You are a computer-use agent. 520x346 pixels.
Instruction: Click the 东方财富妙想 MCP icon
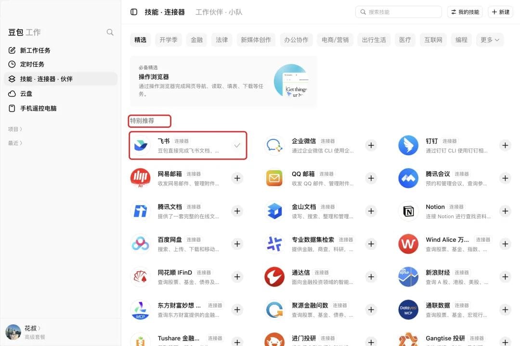(x=140, y=309)
